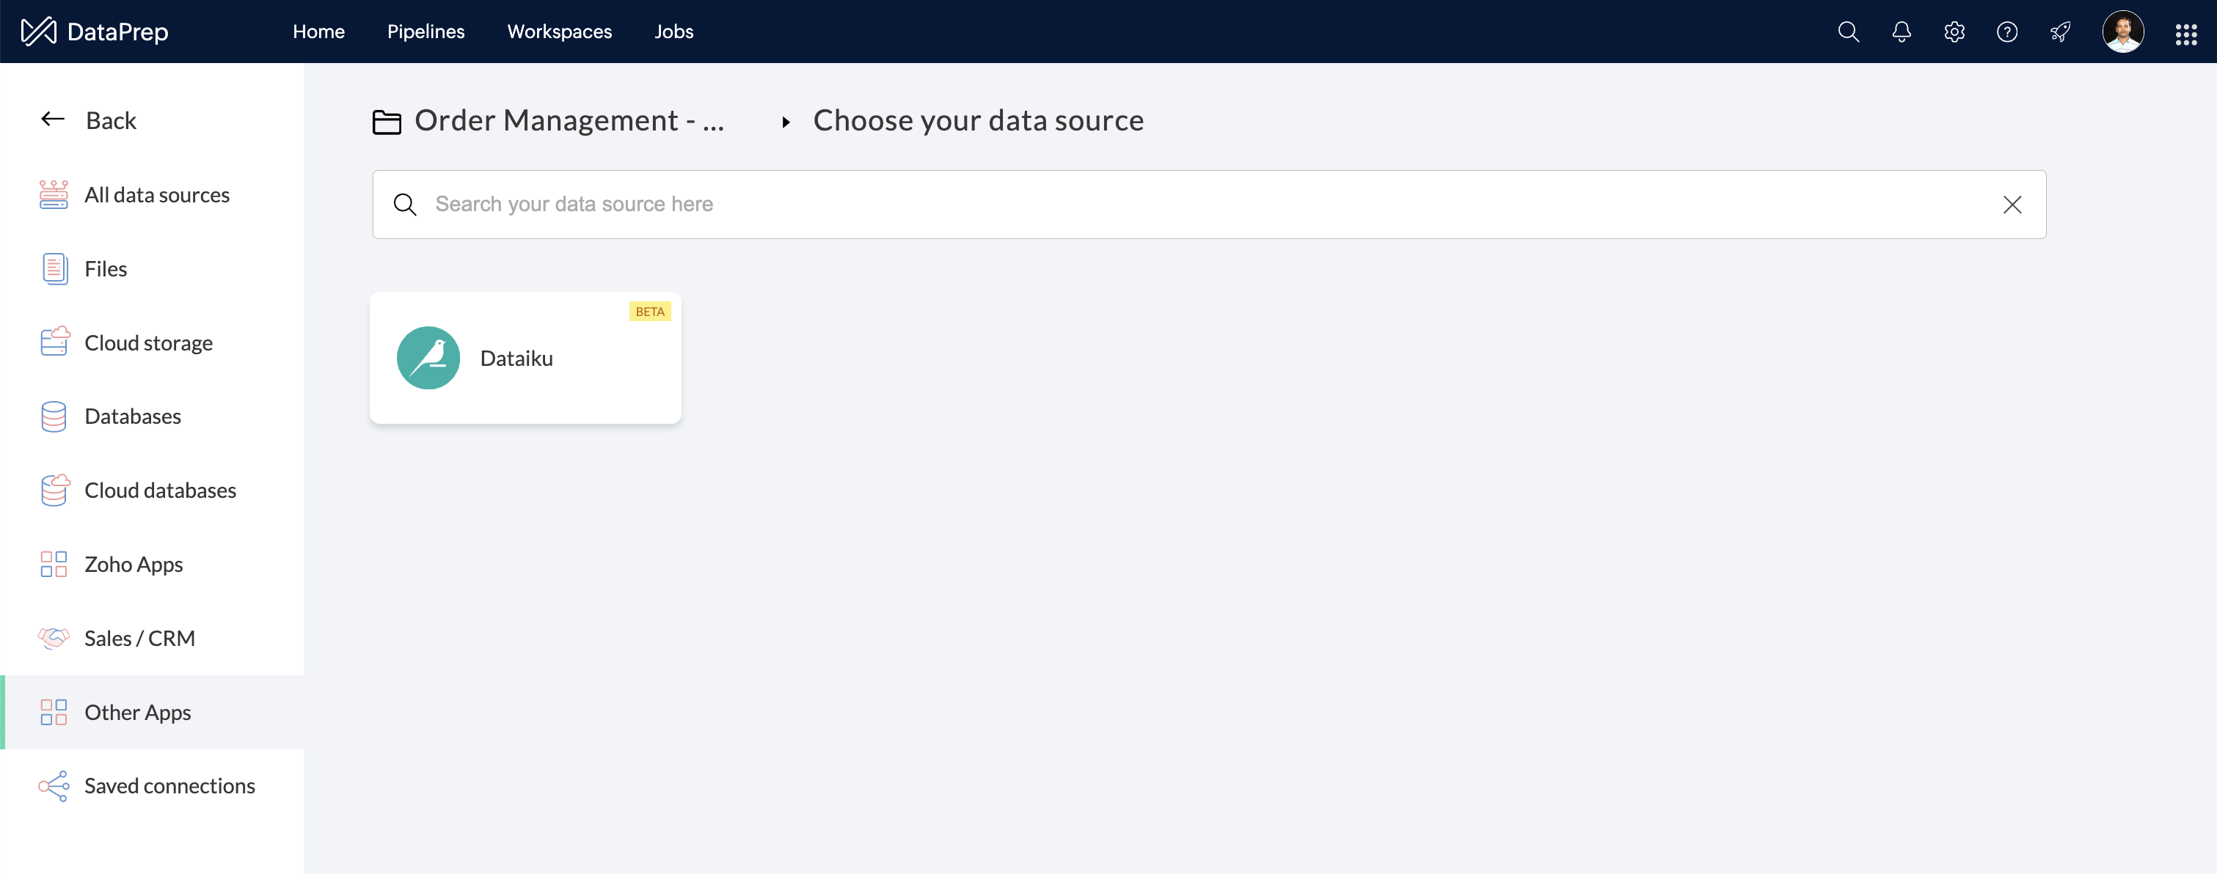Go to the Pipelines menu
Viewport: 2217px width, 874px height.
[x=425, y=32]
